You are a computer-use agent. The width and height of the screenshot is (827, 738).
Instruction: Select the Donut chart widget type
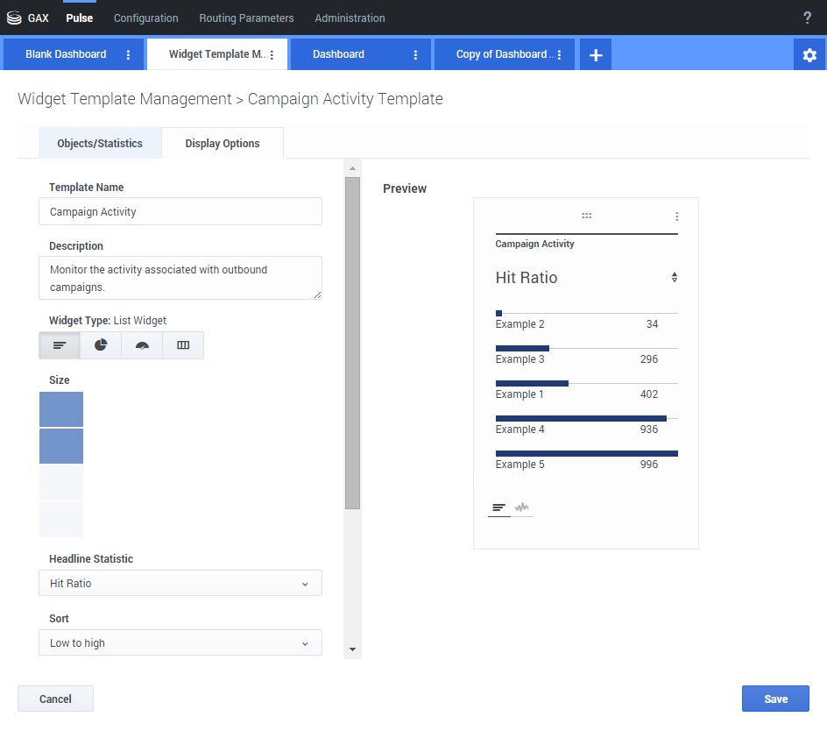click(x=101, y=345)
